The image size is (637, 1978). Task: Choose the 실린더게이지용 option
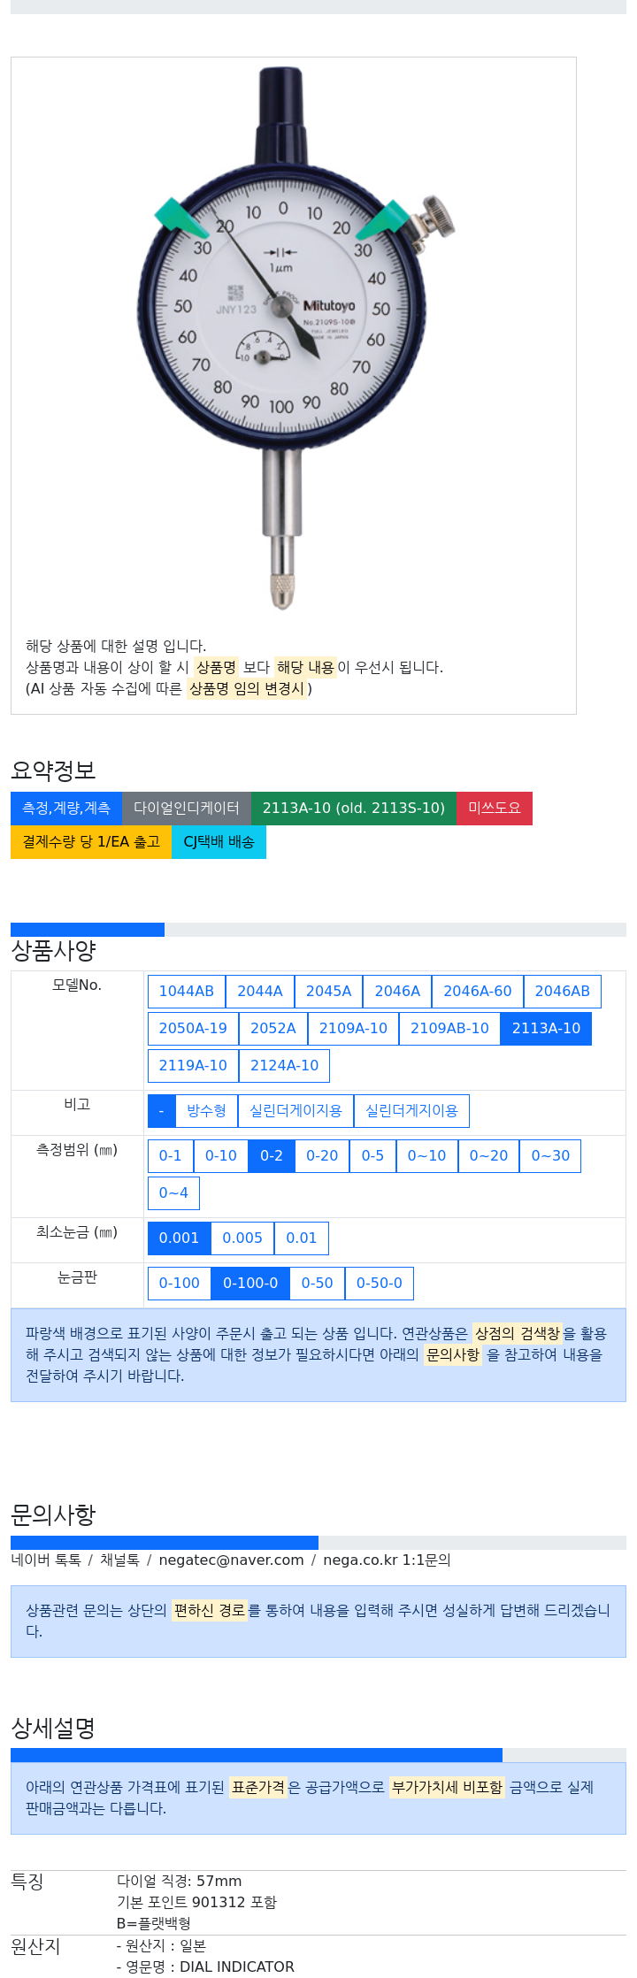(295, 1111)
